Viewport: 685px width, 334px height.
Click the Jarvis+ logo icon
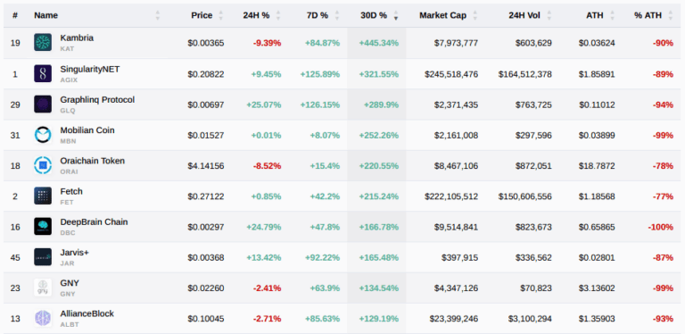tap(43, 257)
